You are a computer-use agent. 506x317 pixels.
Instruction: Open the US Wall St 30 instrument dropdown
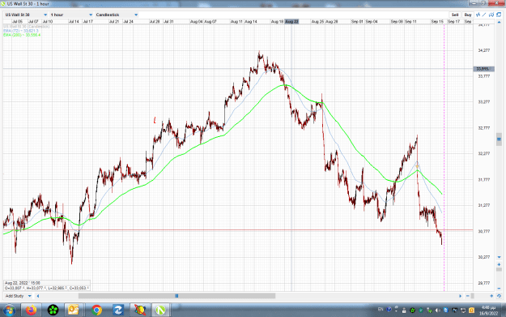pos(26,15)
